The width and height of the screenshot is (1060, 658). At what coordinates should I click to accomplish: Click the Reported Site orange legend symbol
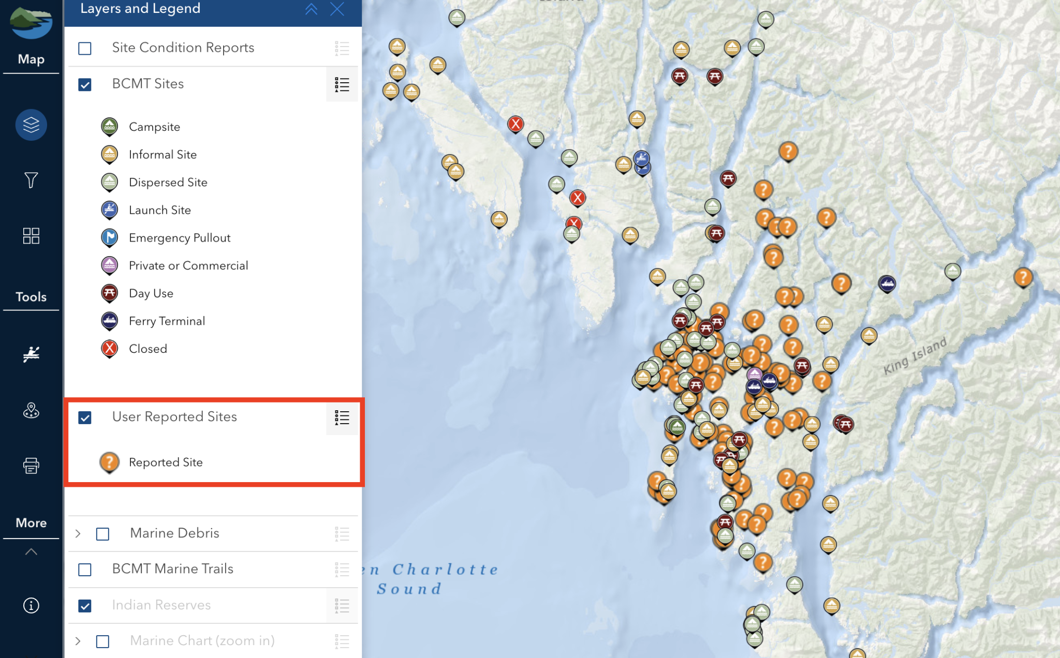tap(109, 462)
